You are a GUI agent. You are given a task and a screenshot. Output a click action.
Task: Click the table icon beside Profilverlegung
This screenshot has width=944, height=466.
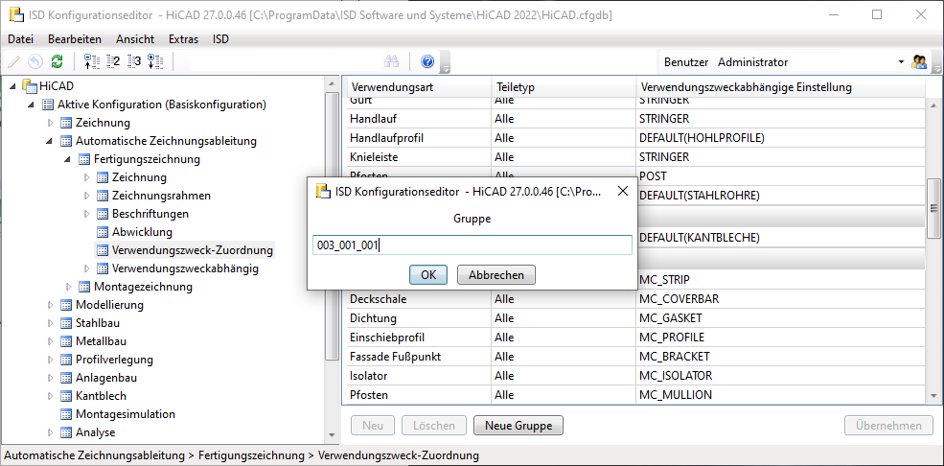[66, 360]
